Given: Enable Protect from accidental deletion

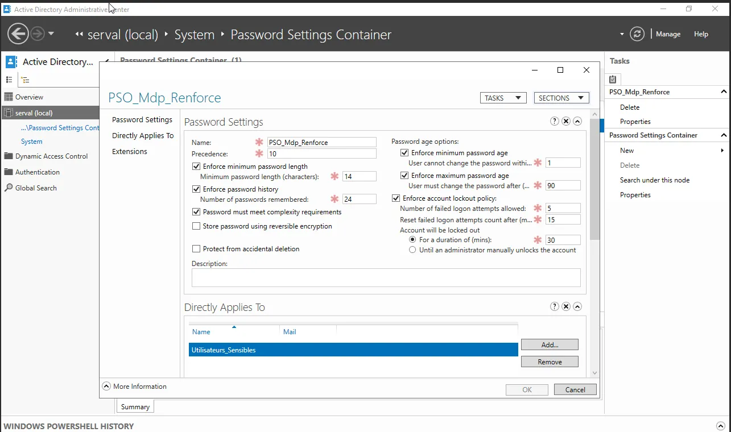Looking at the screenshot, I should click(x=196, y=249).
